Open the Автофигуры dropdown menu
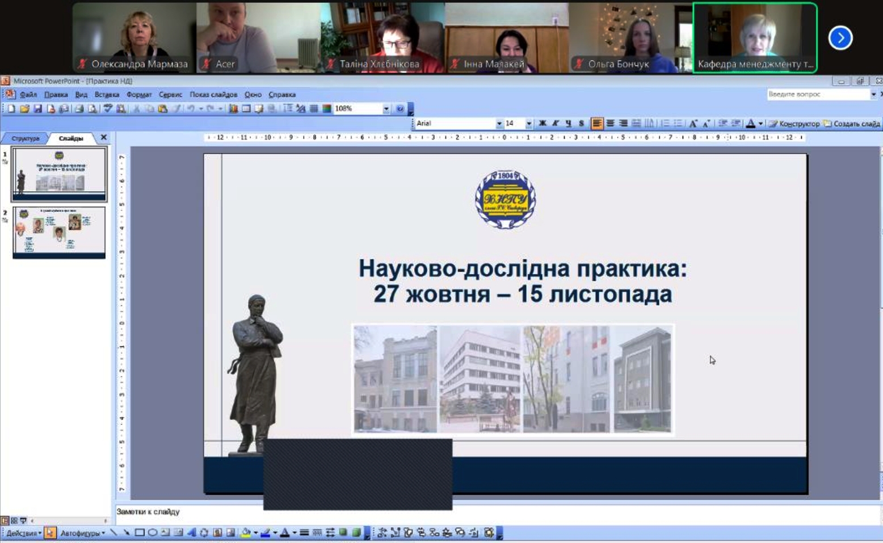This screenshot has height=543, width=883. coord(82,533)
